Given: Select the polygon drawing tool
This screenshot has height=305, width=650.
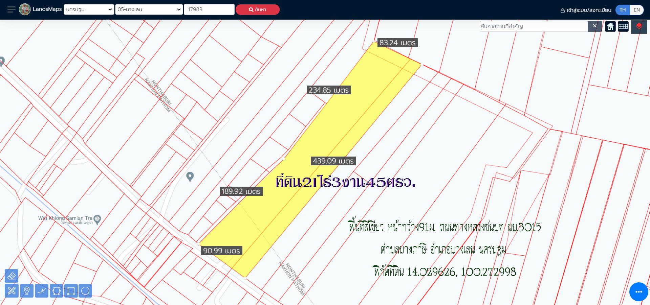Looking at the screenshot, I should pyautogui.click(x=57, y=291).
